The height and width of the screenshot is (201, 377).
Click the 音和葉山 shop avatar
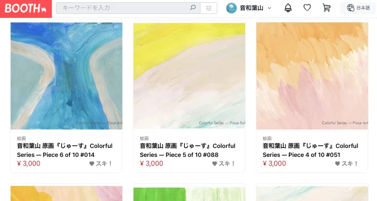pyautogui.click(x=231, y=8)
